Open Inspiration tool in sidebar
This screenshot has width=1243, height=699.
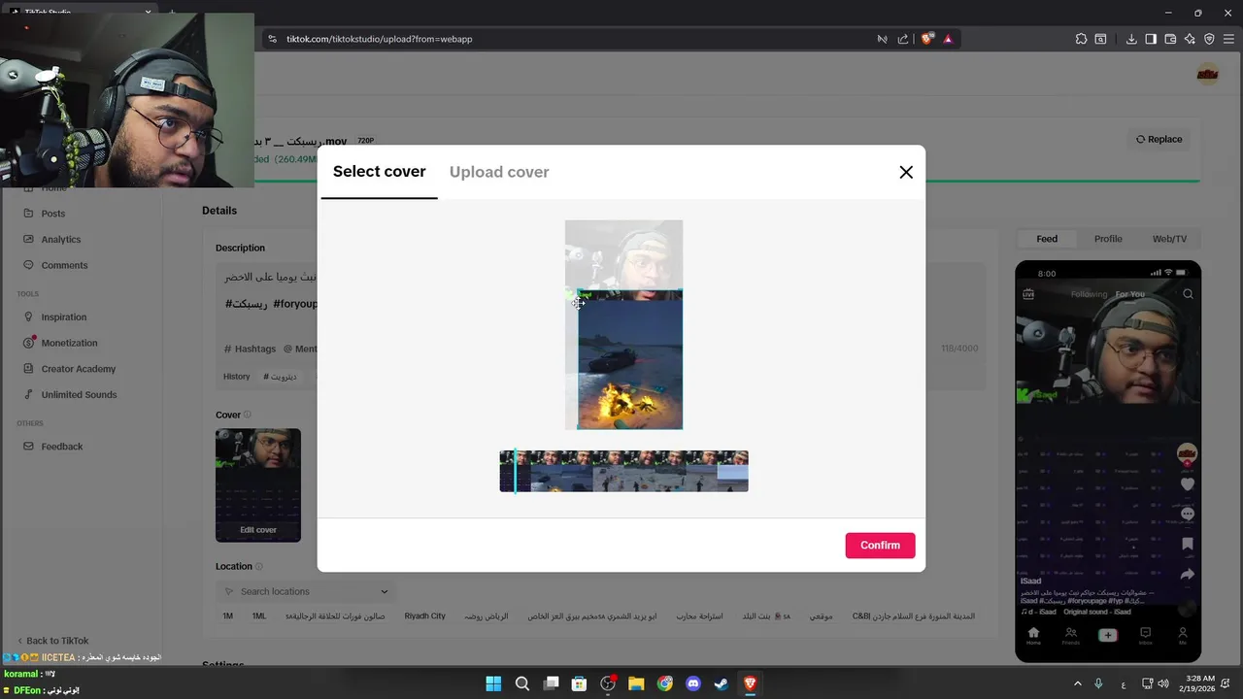click(x=64, y=317)
